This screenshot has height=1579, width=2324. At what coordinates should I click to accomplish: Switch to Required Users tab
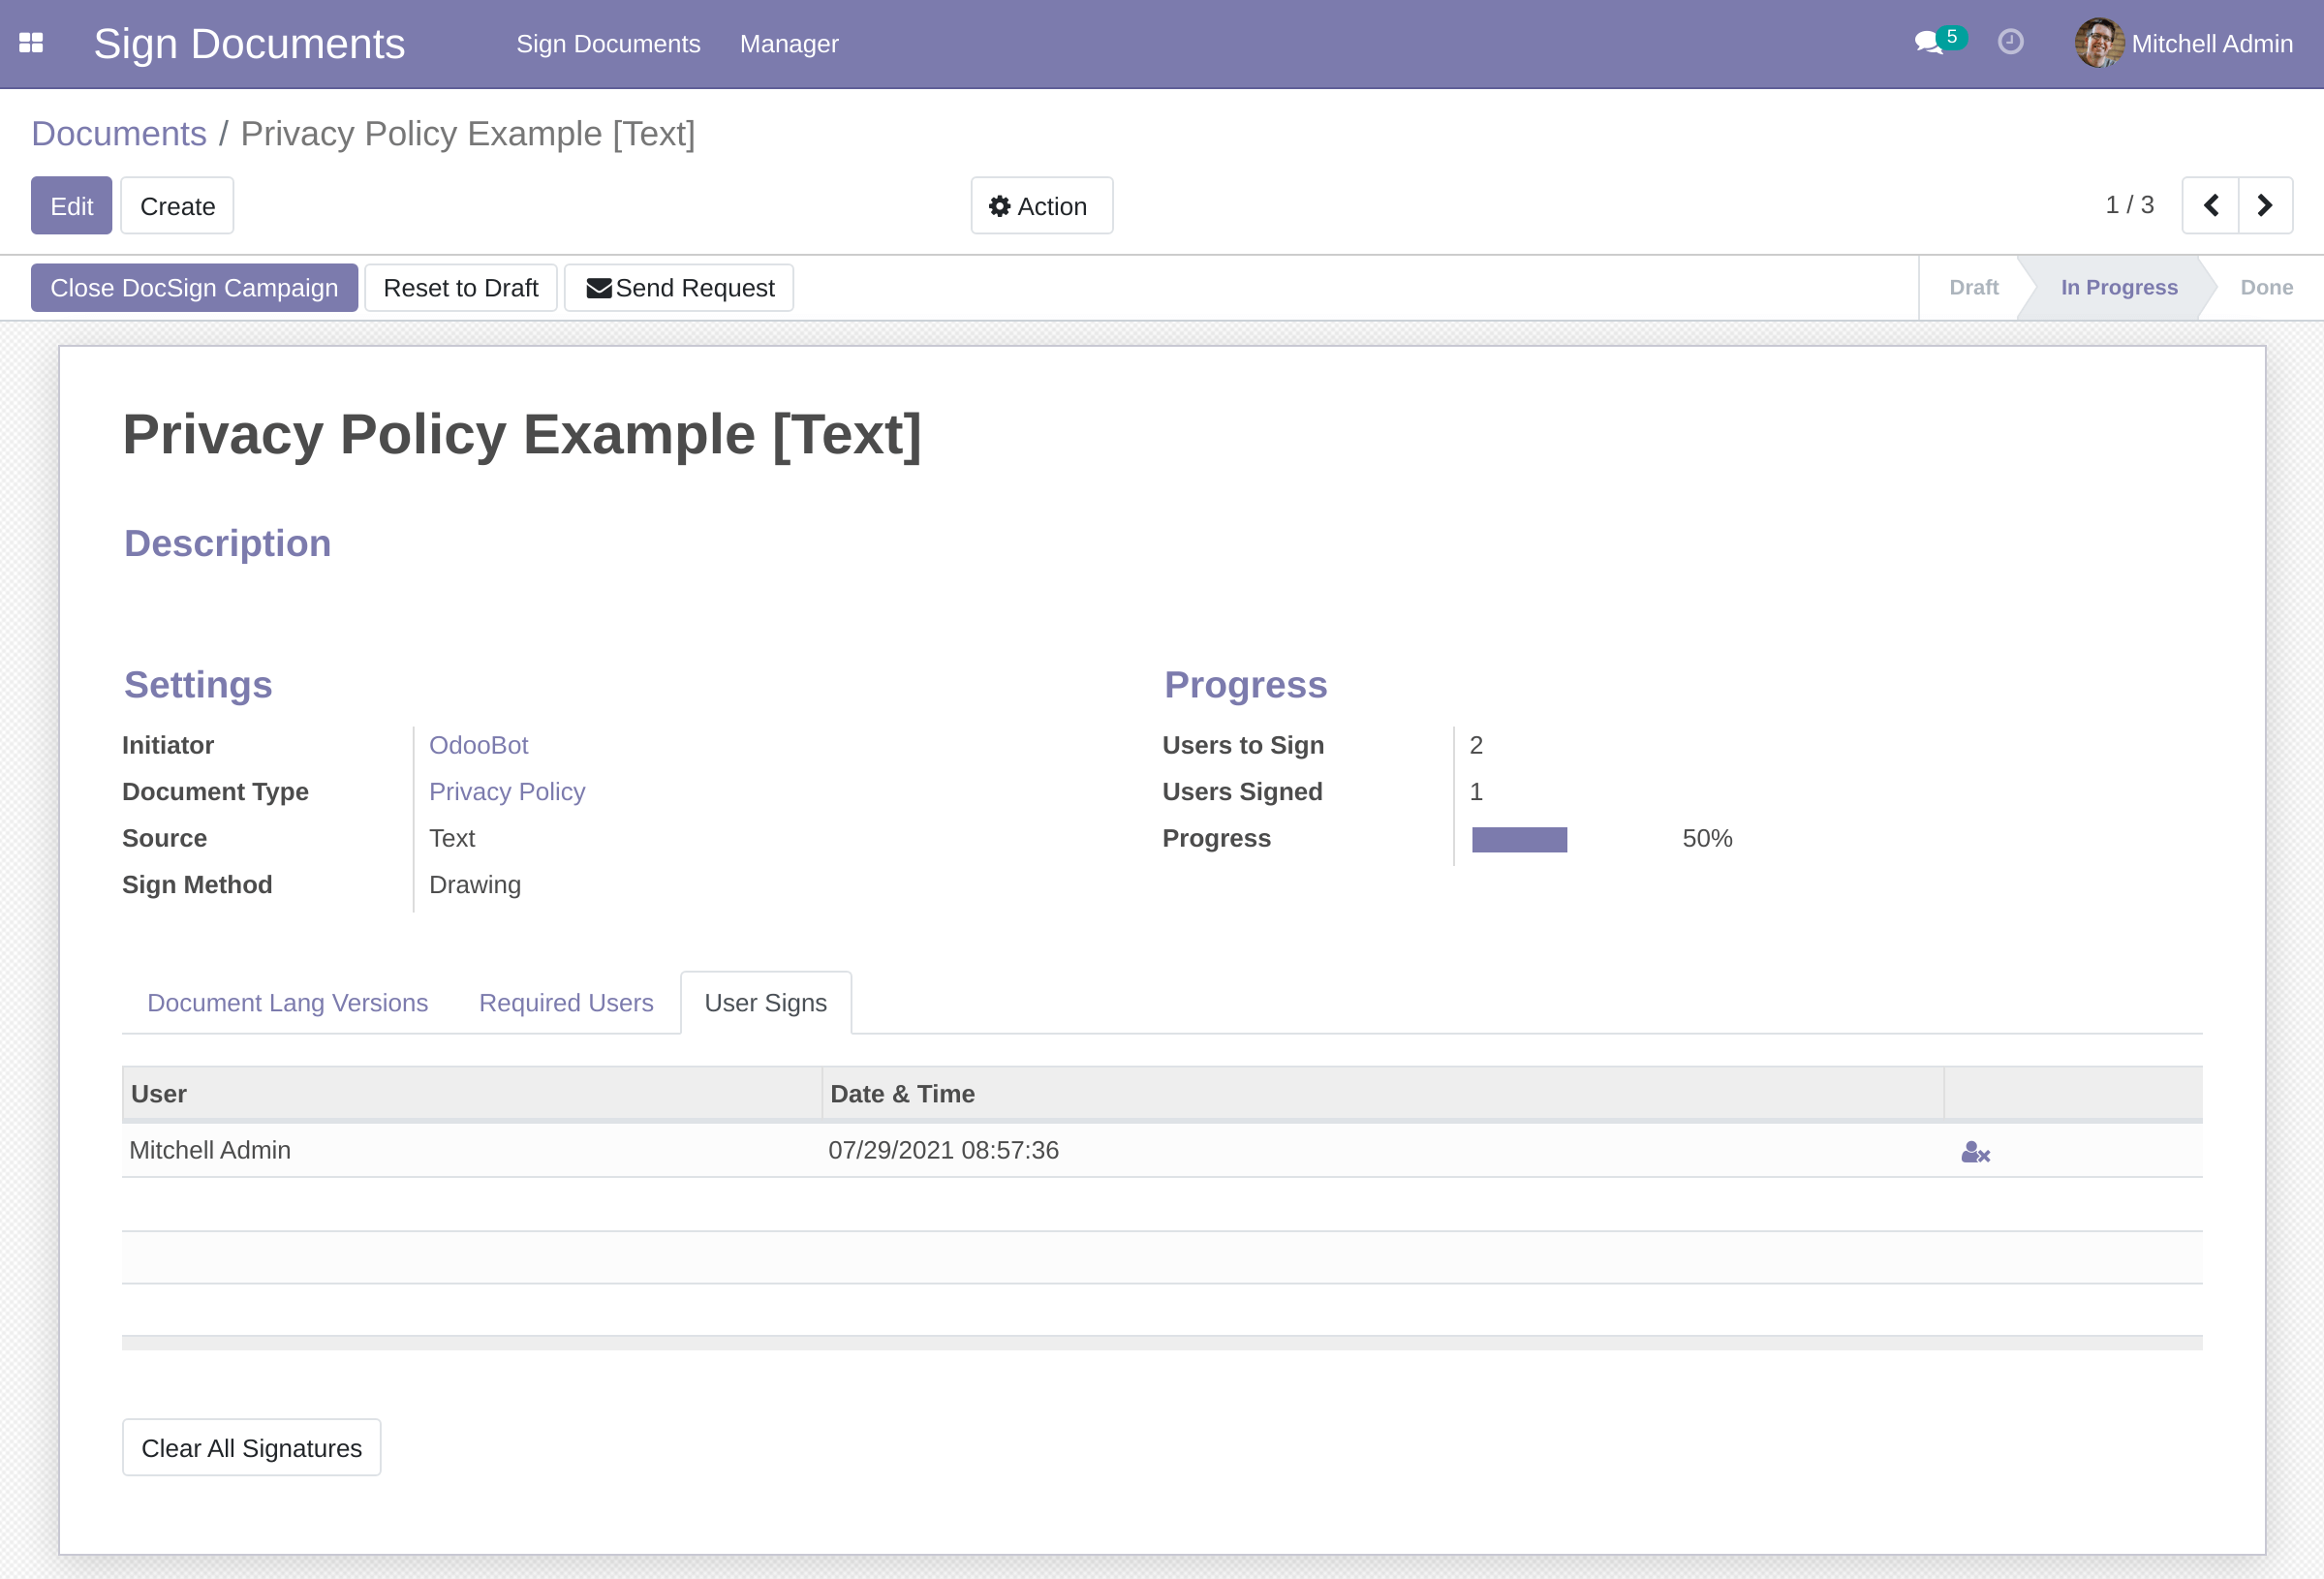[x=565, y=1003]
